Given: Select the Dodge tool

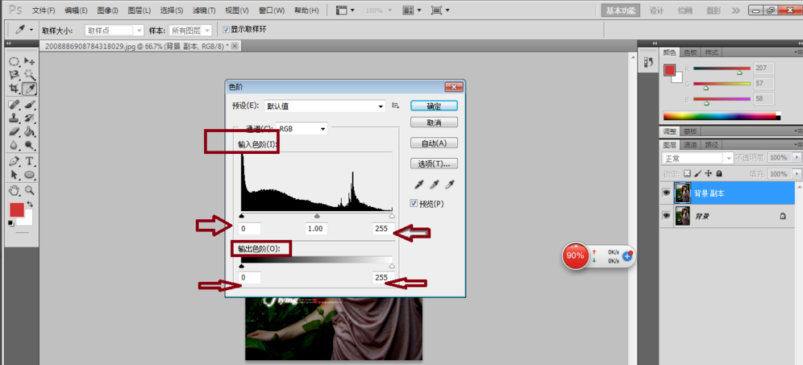Looking at the screenshot, I should pyautogui.click(x=30, y=145).
